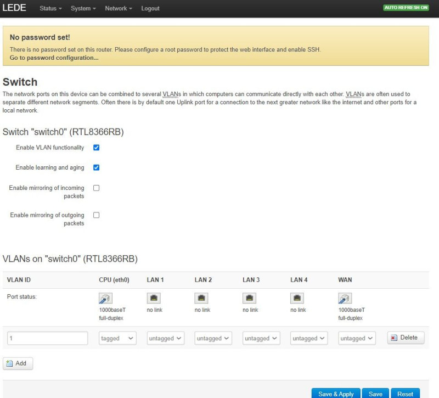Click the CPU (eth0) port status icon

pyautogui.click(x=105, y=298)
